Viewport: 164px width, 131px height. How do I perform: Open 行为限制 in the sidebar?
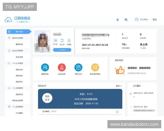19,113
